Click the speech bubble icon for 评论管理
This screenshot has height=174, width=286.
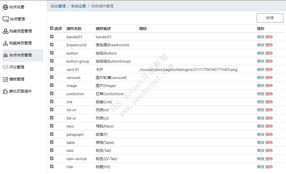pyautogui.click(x=5, y=67)
